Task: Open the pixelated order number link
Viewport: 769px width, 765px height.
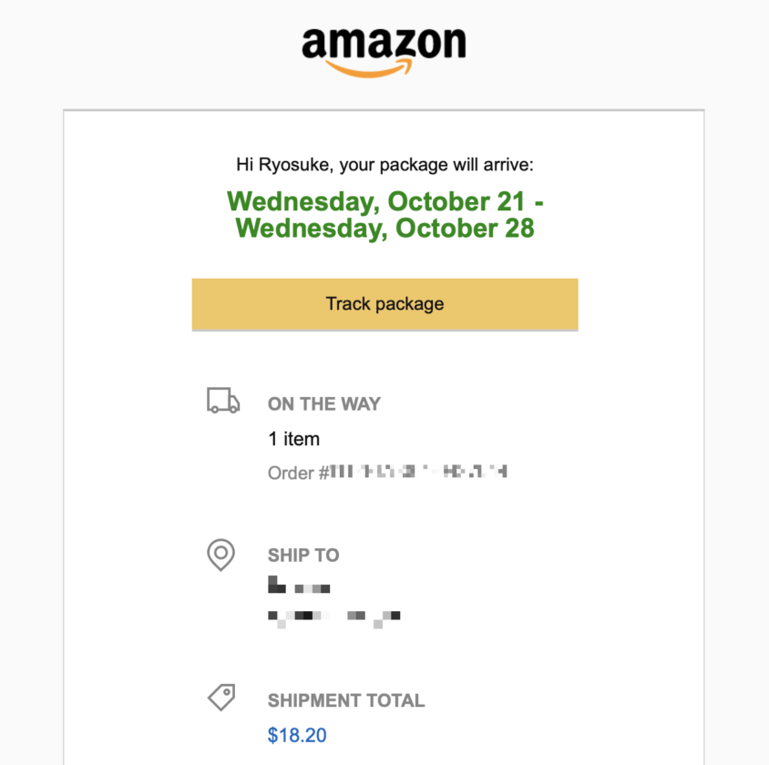Action: pyautogui.click(x=418, y=472)
